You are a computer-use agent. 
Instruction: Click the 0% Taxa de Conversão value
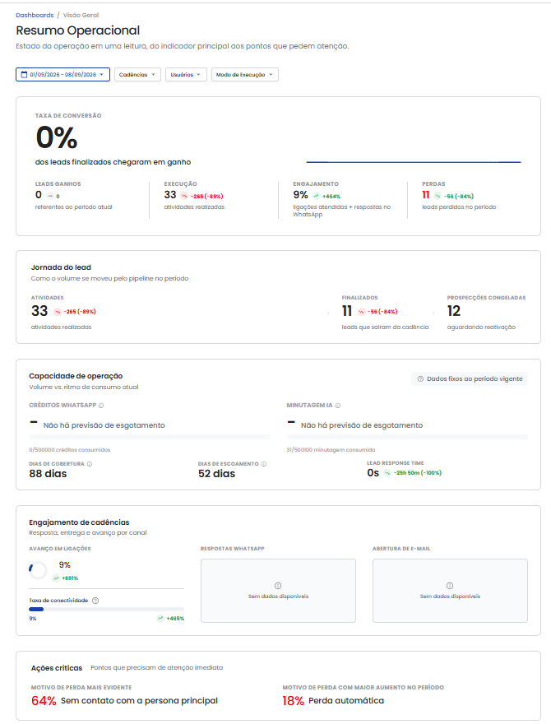click(57, 137)
